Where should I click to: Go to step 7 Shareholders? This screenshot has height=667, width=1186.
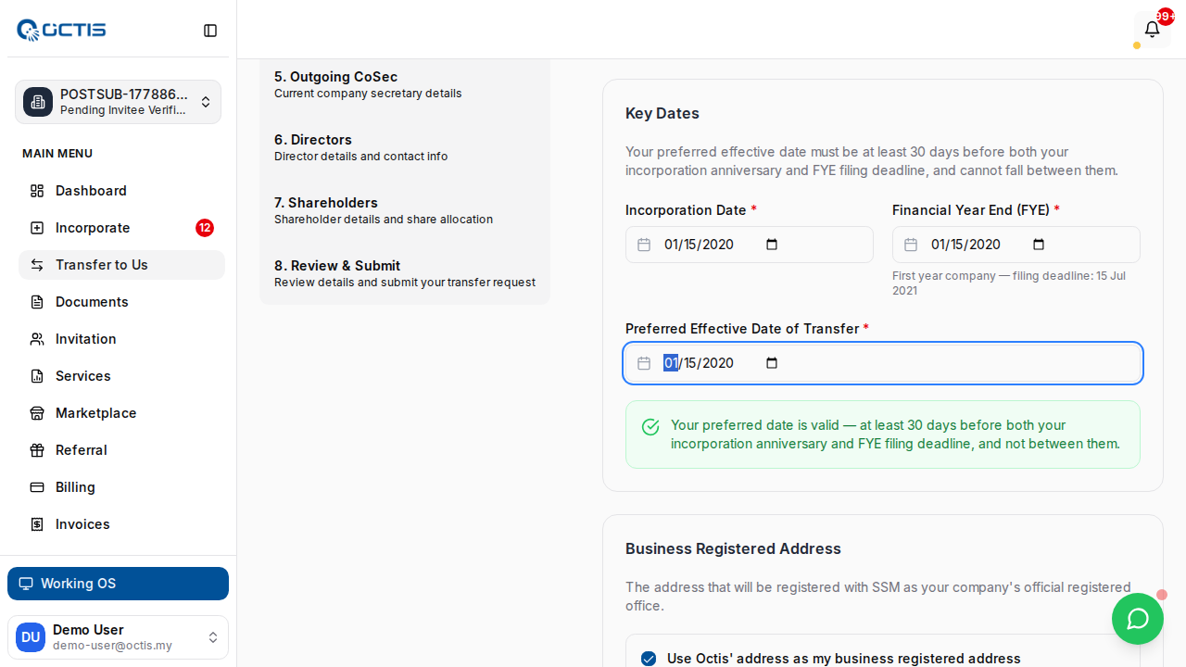pyautogui.click(x=405, y=210)
